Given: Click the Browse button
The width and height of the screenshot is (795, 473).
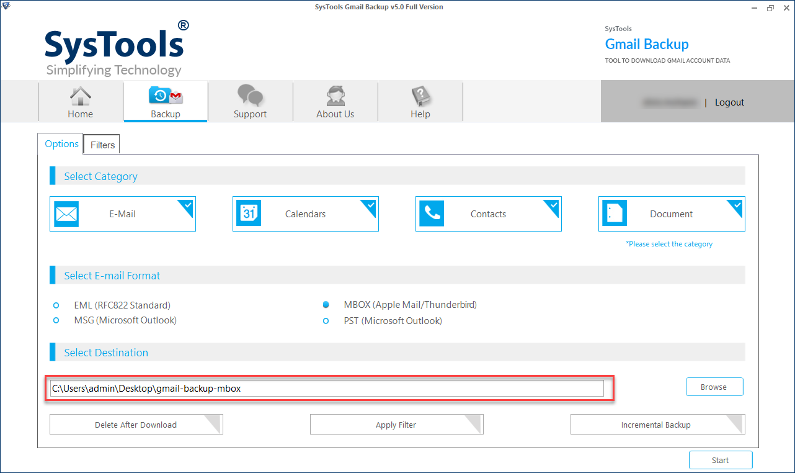Looking at the screenshot, I should pyautogui.click(x=714, y=387).
